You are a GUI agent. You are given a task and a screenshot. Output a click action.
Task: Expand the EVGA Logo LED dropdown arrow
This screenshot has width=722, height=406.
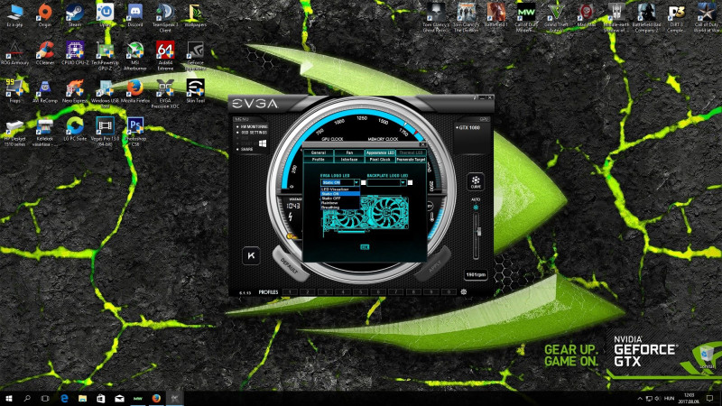(x=356, y=183)
